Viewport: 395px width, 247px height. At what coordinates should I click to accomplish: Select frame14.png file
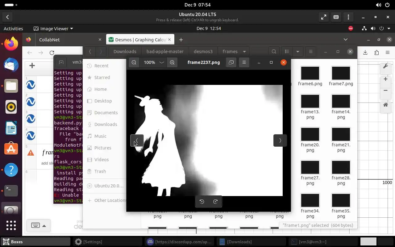tap(341, 107)
